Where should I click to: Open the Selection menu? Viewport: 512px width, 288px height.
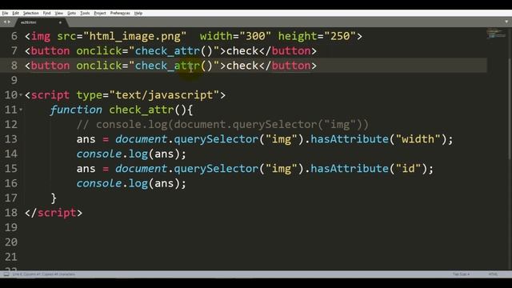click(30, 13)
